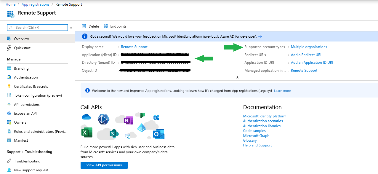Collapse the sidebar using double chevron
This screenshot has width=378, height=174.
coord(71,28)
